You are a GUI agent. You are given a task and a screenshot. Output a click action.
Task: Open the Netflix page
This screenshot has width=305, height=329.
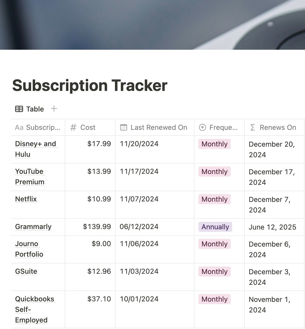[x=26, y=199]
